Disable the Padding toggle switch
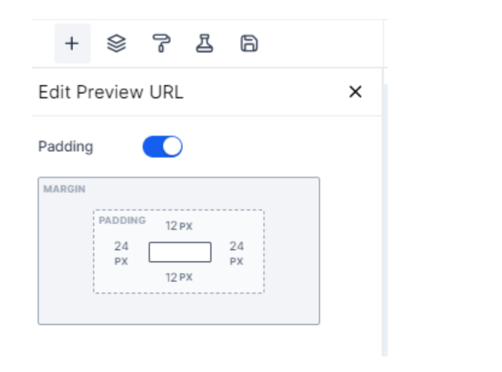The image size is (502, 372). click(162, 147)
